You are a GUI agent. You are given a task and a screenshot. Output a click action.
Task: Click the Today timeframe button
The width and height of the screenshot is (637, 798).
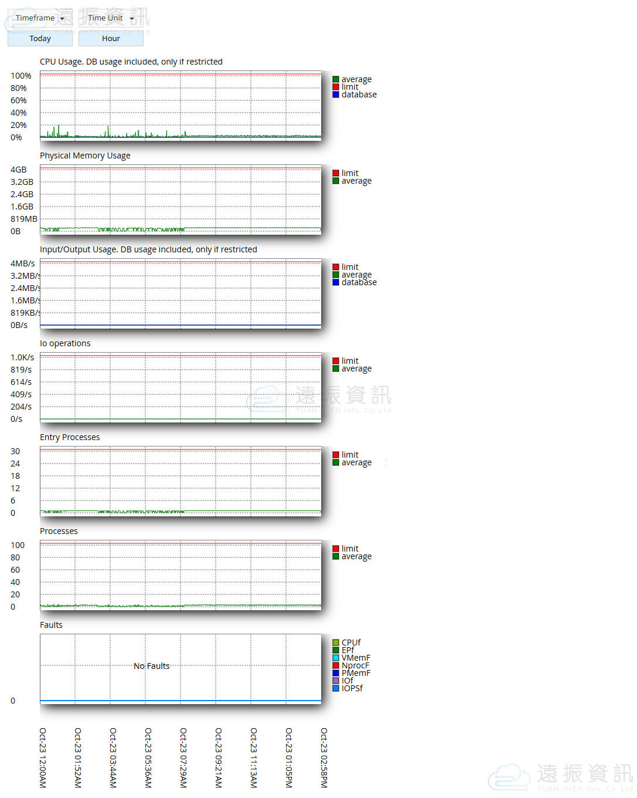40,39
